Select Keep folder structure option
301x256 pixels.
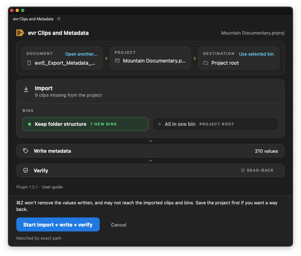pyautogui.click(x=86, y=124)
